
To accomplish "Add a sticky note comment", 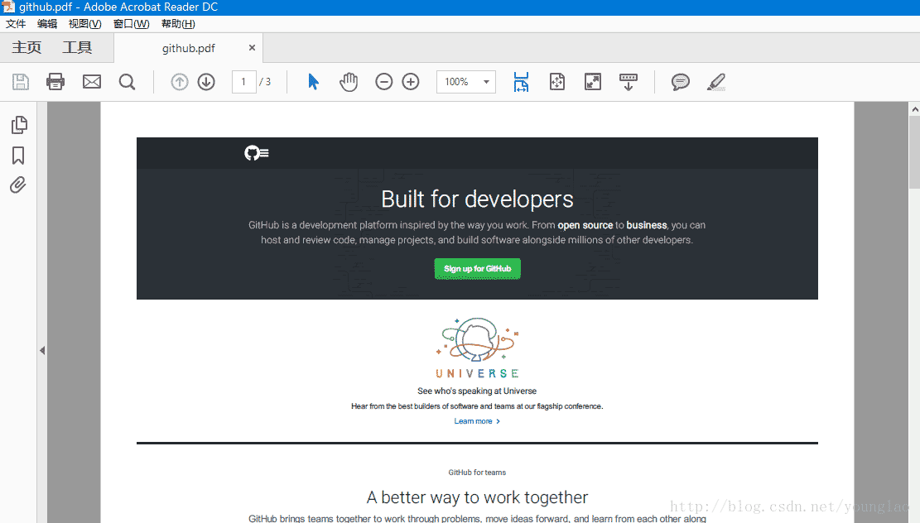I will pyautogui.click(x=680, y=81).
